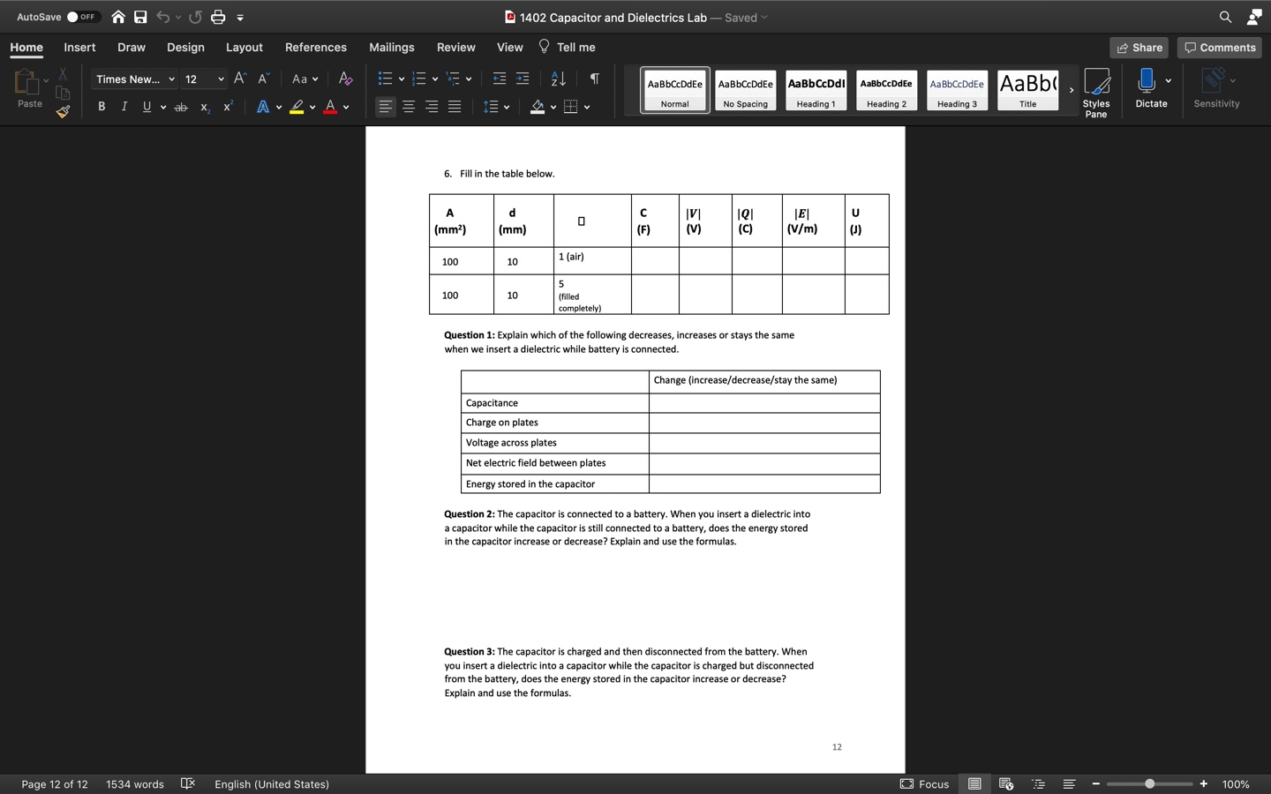This screenshot has width=1271, height=794.
Task: Open the Layout tab
Action: tap(244, 48)
